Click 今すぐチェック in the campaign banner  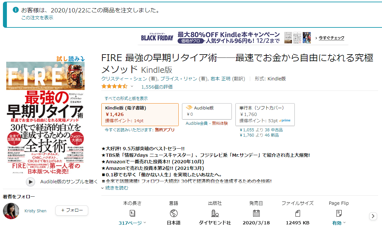click(x=331, y=38)
